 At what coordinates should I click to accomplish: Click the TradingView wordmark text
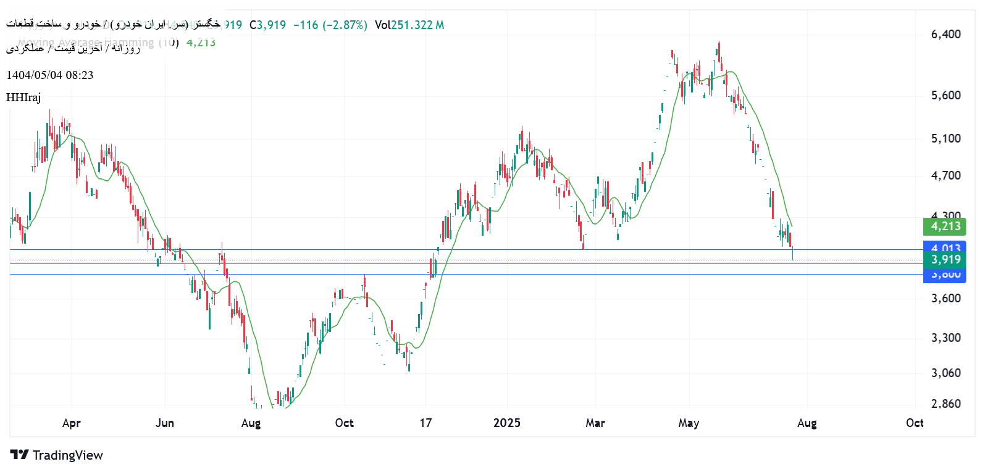tap(67, 455)
